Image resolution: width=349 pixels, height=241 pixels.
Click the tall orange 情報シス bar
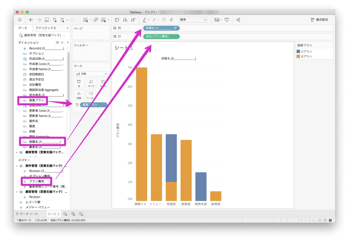click(x=142, y=134)
